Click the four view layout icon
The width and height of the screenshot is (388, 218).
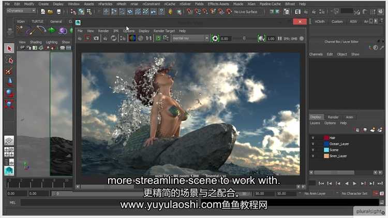tap(9, 152)
